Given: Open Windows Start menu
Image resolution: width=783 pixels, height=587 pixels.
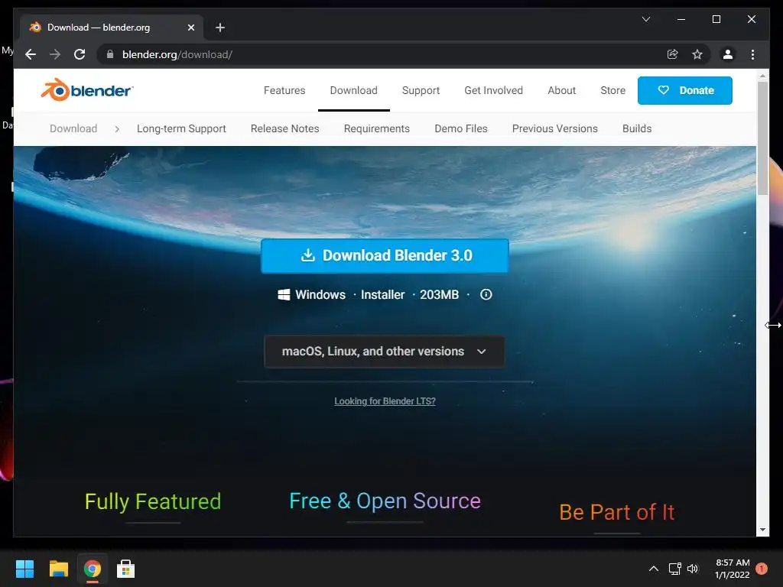Looking at the screenshot, I should [24, 569].
